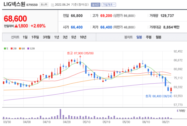Click the 상한가 86,800 text
Image resolution: width=187 pixels, height=126 pixels.
point(124,16)
